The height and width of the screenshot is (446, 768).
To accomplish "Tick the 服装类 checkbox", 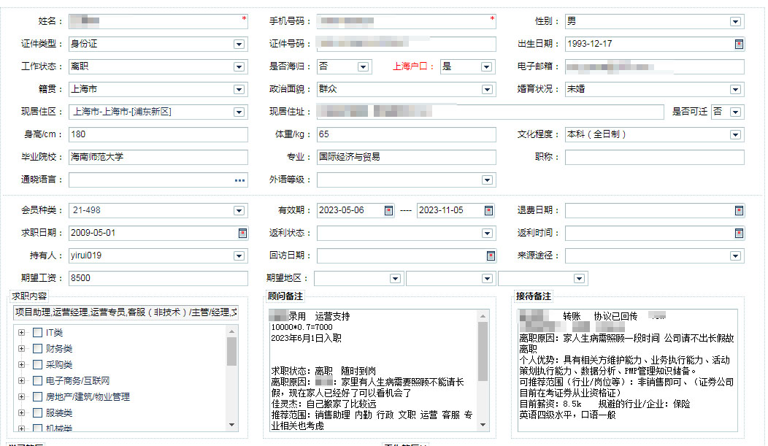I will coord(37,412).
